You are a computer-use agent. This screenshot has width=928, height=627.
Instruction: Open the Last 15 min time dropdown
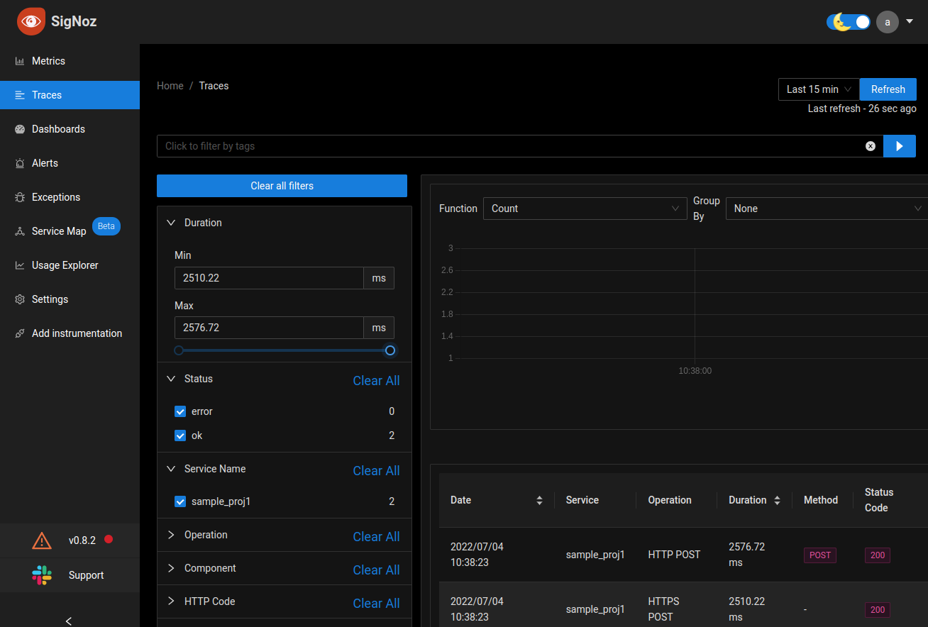(x=819, y=89)
